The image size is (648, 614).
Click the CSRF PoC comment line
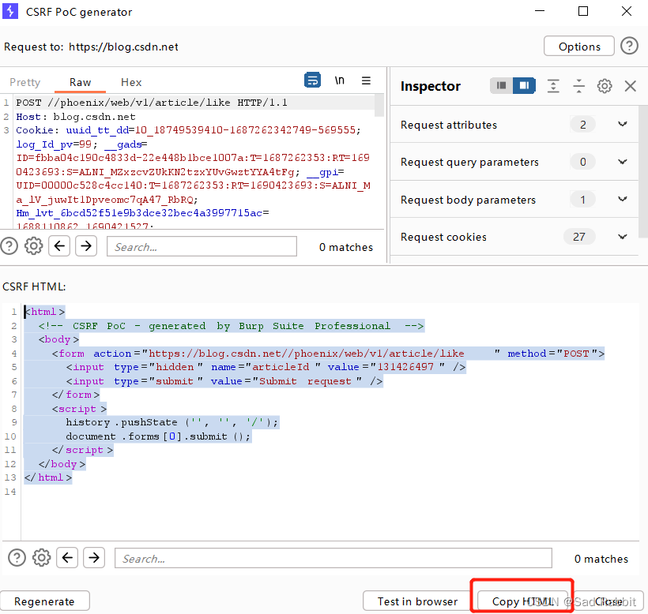[x=231, y=326]
